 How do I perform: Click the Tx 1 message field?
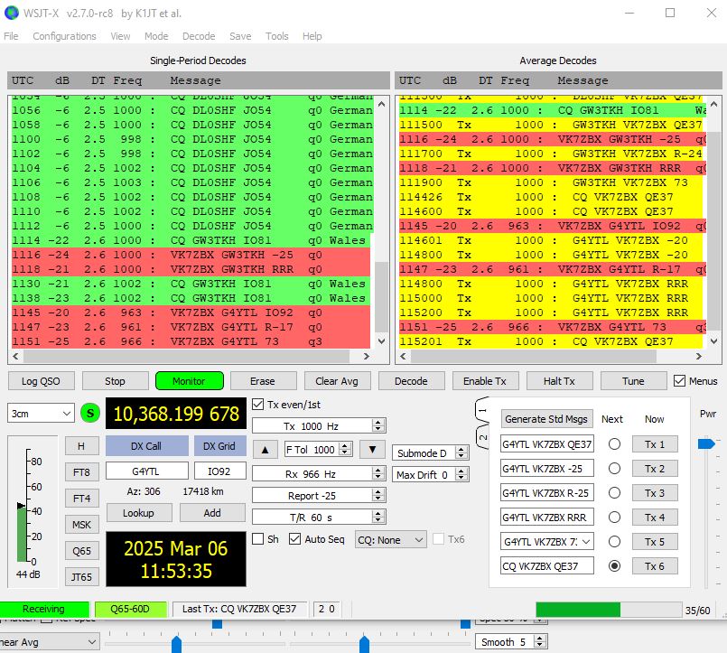(547, 443)
